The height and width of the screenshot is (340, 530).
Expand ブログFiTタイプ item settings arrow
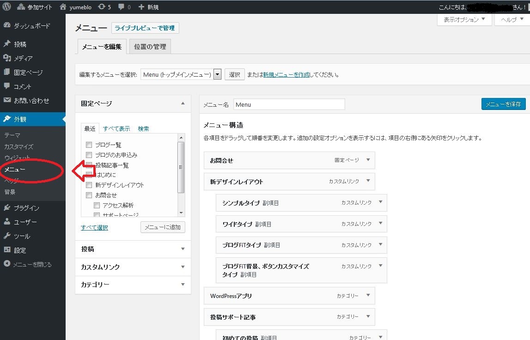click(x=380, y=244)
